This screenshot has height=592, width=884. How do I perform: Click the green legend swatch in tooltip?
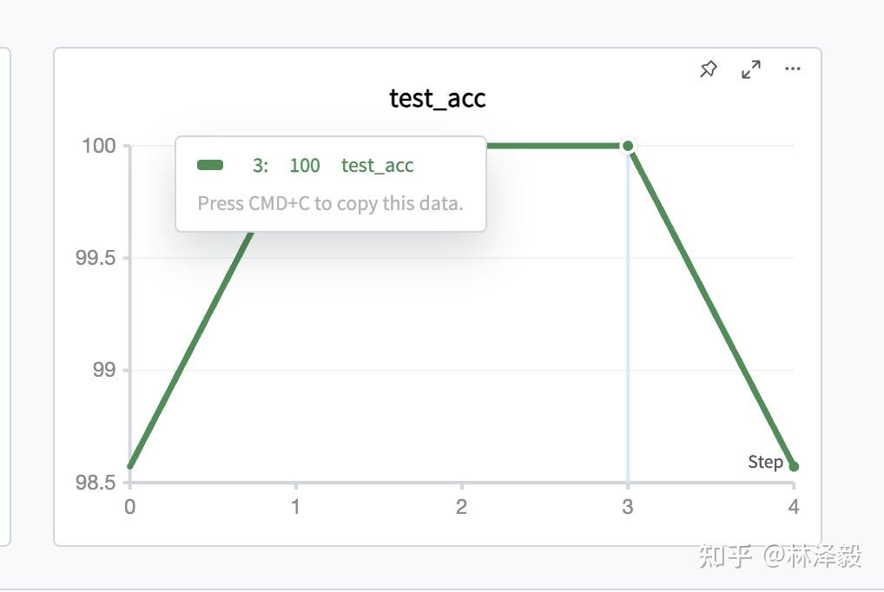point(210,166)
